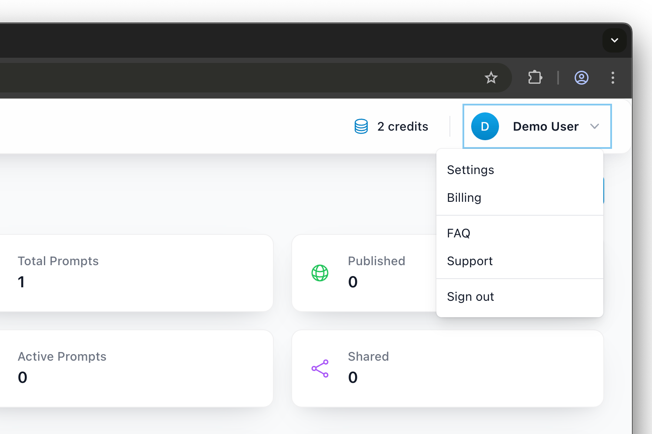The image size is (652, 434).
Task: Click the browser profile icon
Action: point(581,78)
